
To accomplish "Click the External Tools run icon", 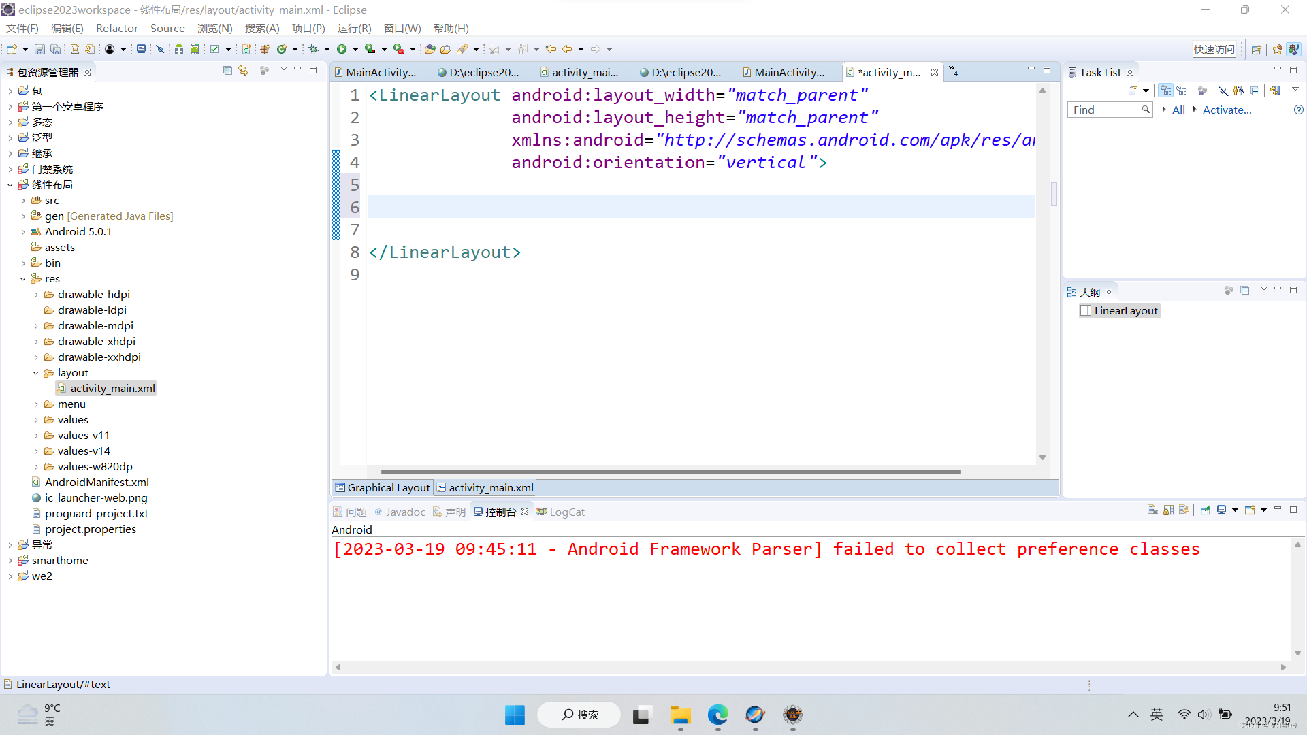I will coord(399,49).
